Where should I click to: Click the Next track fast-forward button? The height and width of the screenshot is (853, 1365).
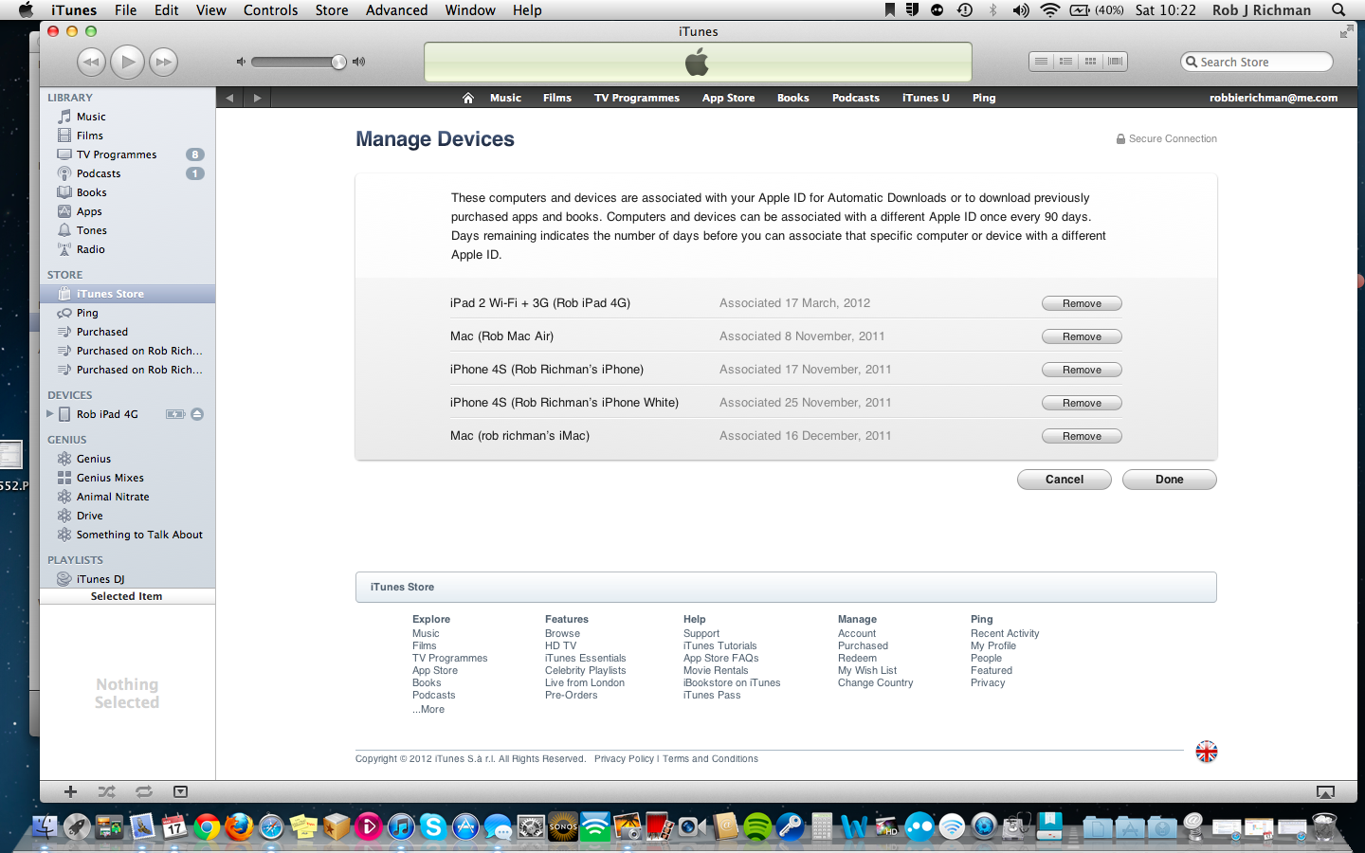(164, 63)
